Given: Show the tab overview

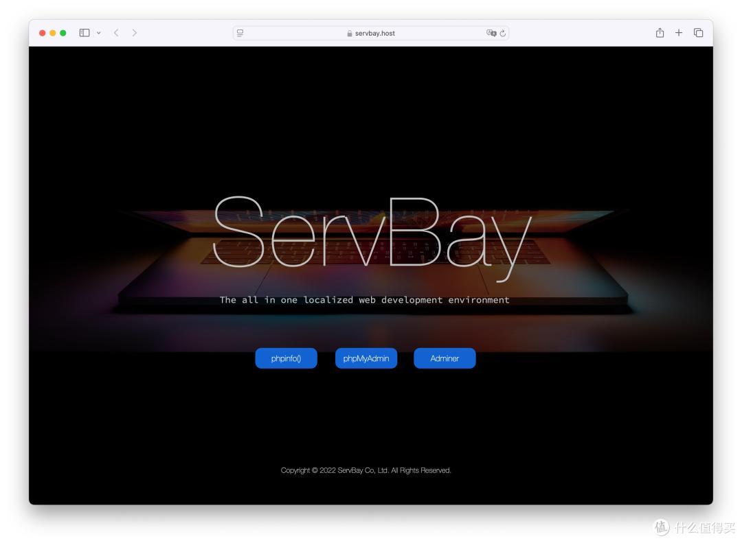Looking at the screenshot, I should click(698, 32).
